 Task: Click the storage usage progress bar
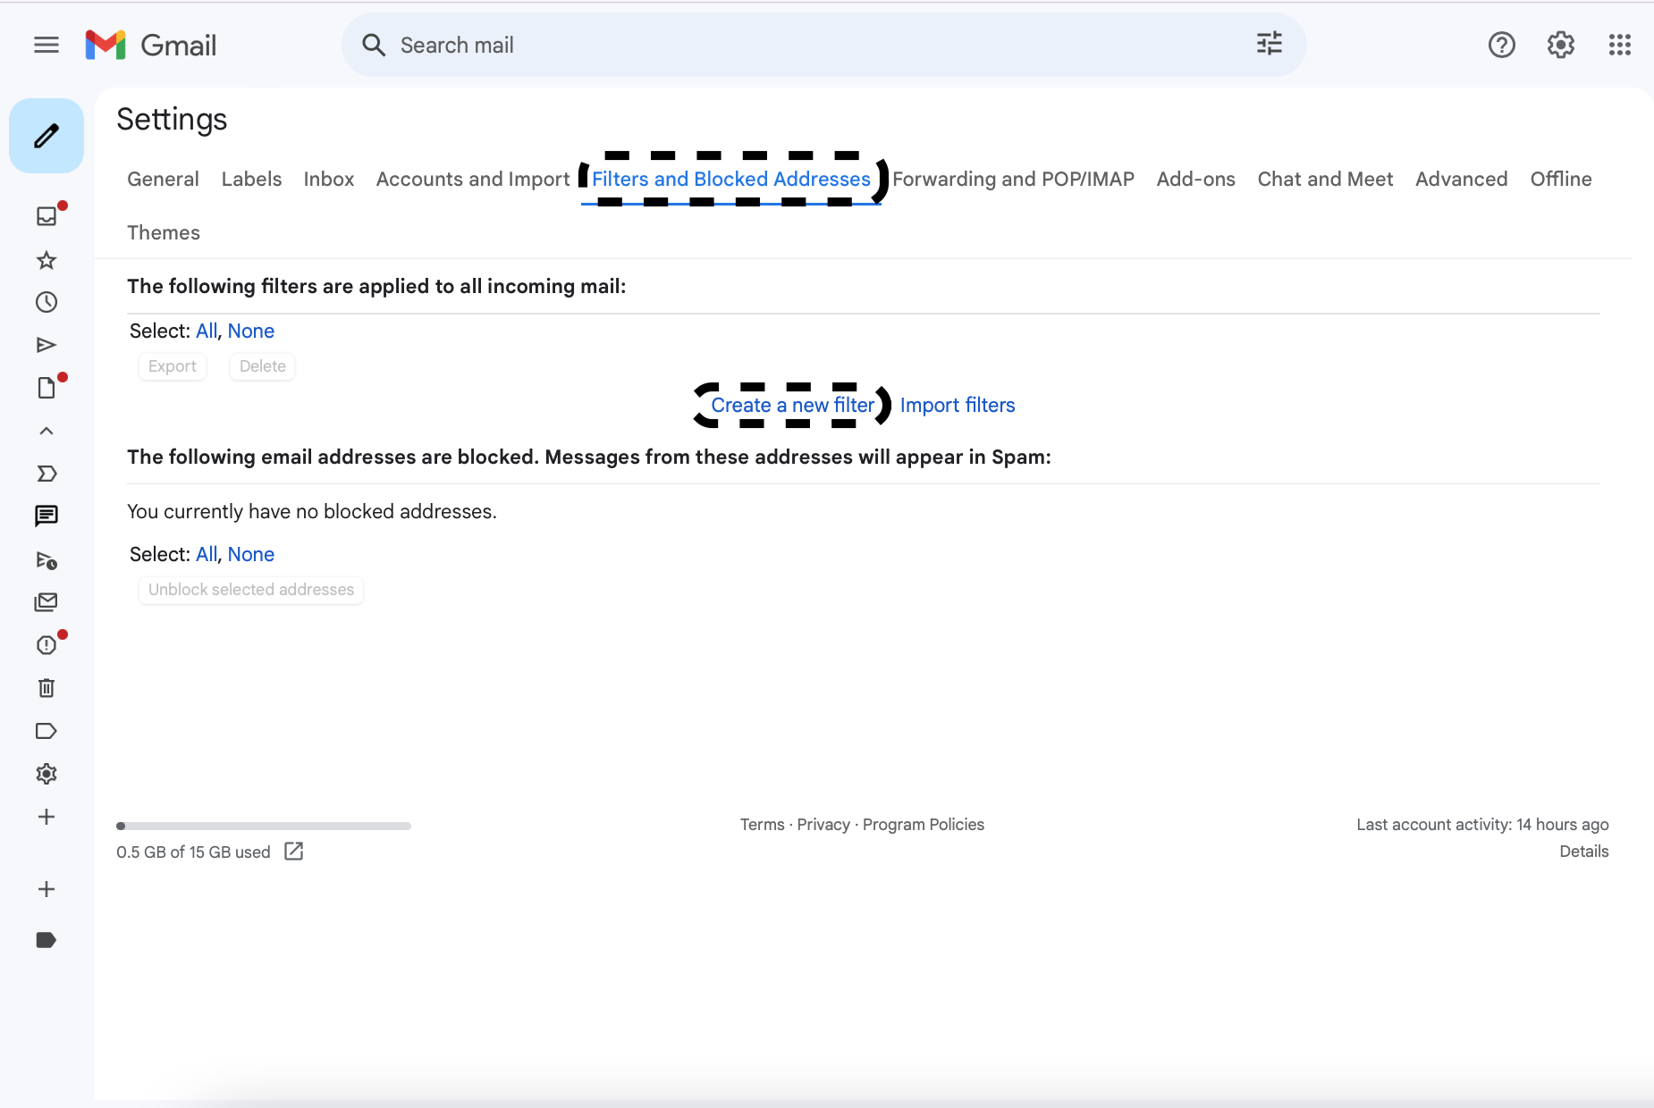264,826
